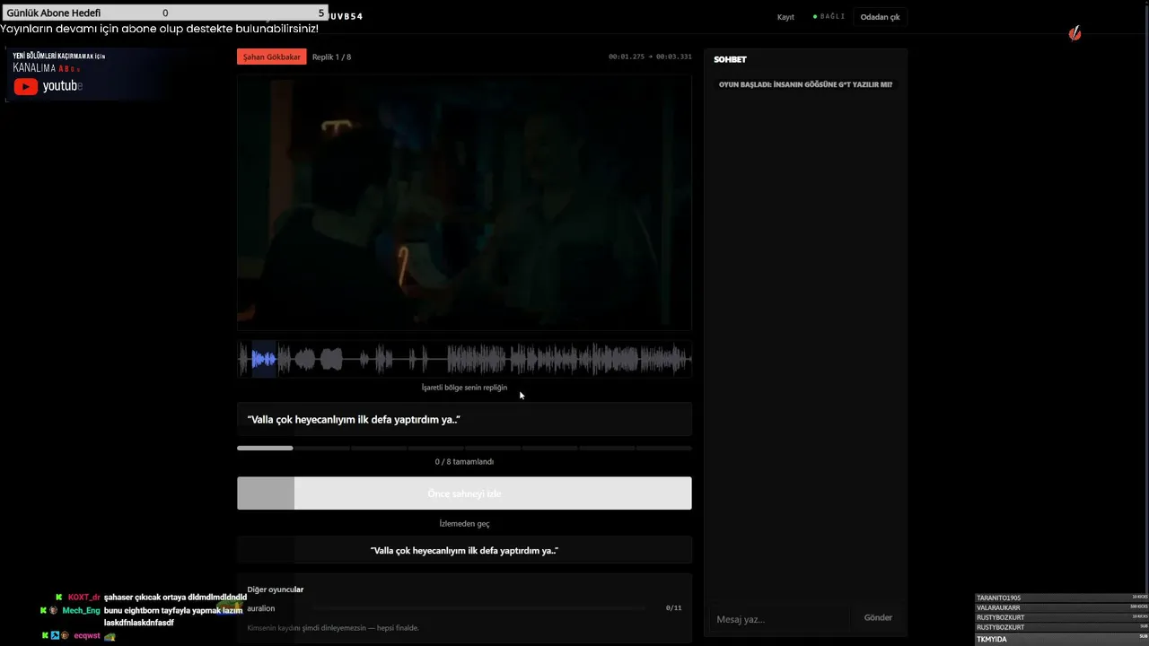Click the RUSTYBOZKURT row marked SUB
The height and width of the screenshot is (646, 1149).
[x=1062, y=627]
